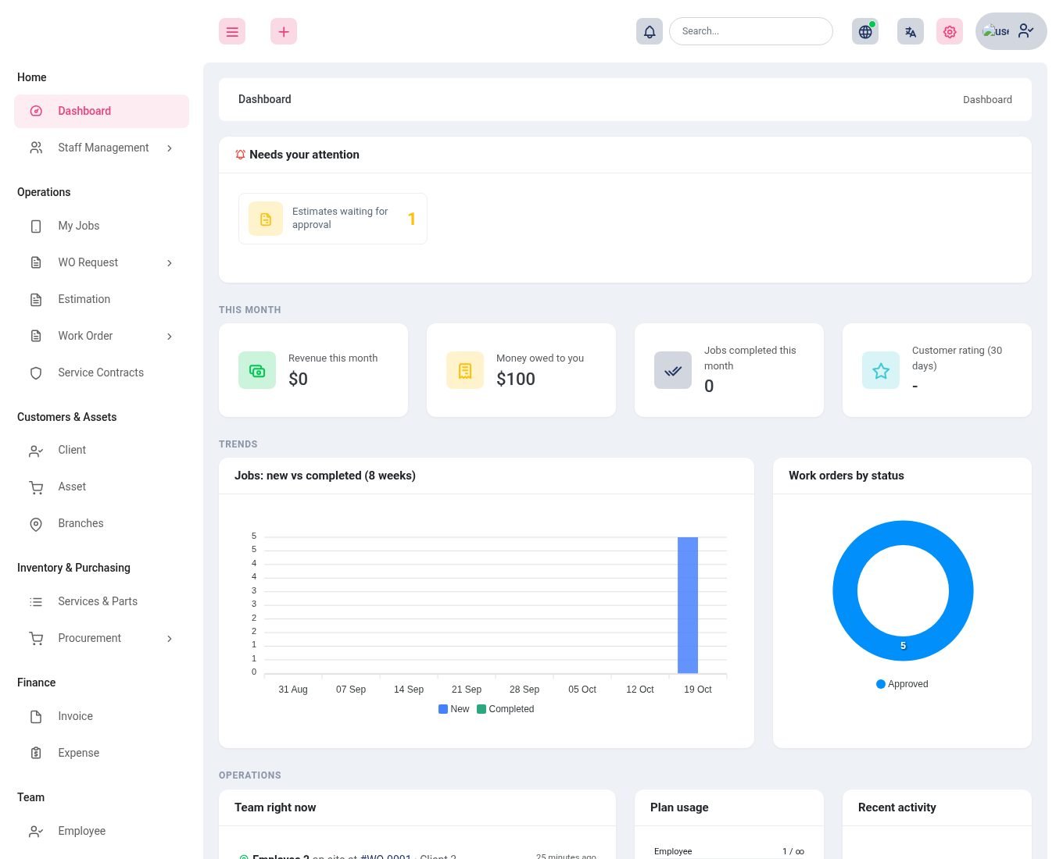Click the Service Contracts shield icon
The height and width of the screenshot is (859, 1063).
[x=36, y=372]
